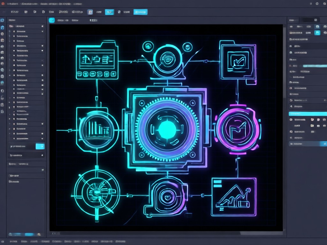Click the blue gradient bar in the right panel
Viewport: 327px width, 245px height.
coord(308,144)
